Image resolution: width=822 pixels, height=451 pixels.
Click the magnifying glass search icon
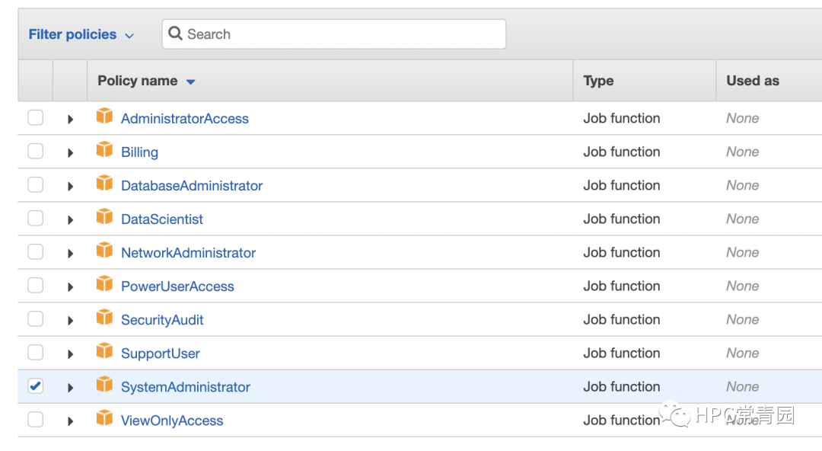(x=175, y=34)
